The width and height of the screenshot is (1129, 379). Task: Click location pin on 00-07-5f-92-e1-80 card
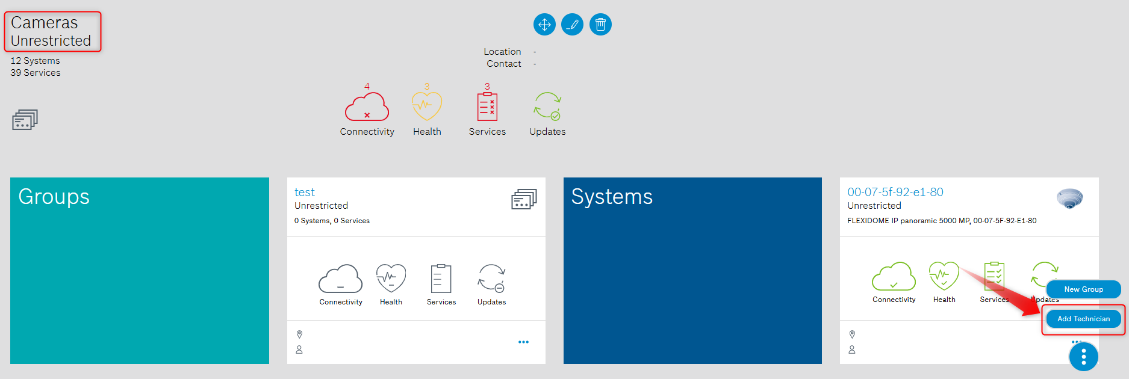point(852,334)
